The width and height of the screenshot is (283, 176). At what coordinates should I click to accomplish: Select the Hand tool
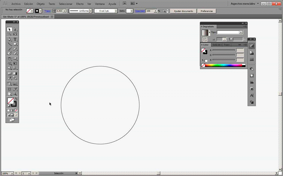[9, 94]
